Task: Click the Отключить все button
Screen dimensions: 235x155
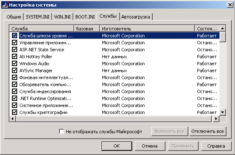Action: pos(208,131)
